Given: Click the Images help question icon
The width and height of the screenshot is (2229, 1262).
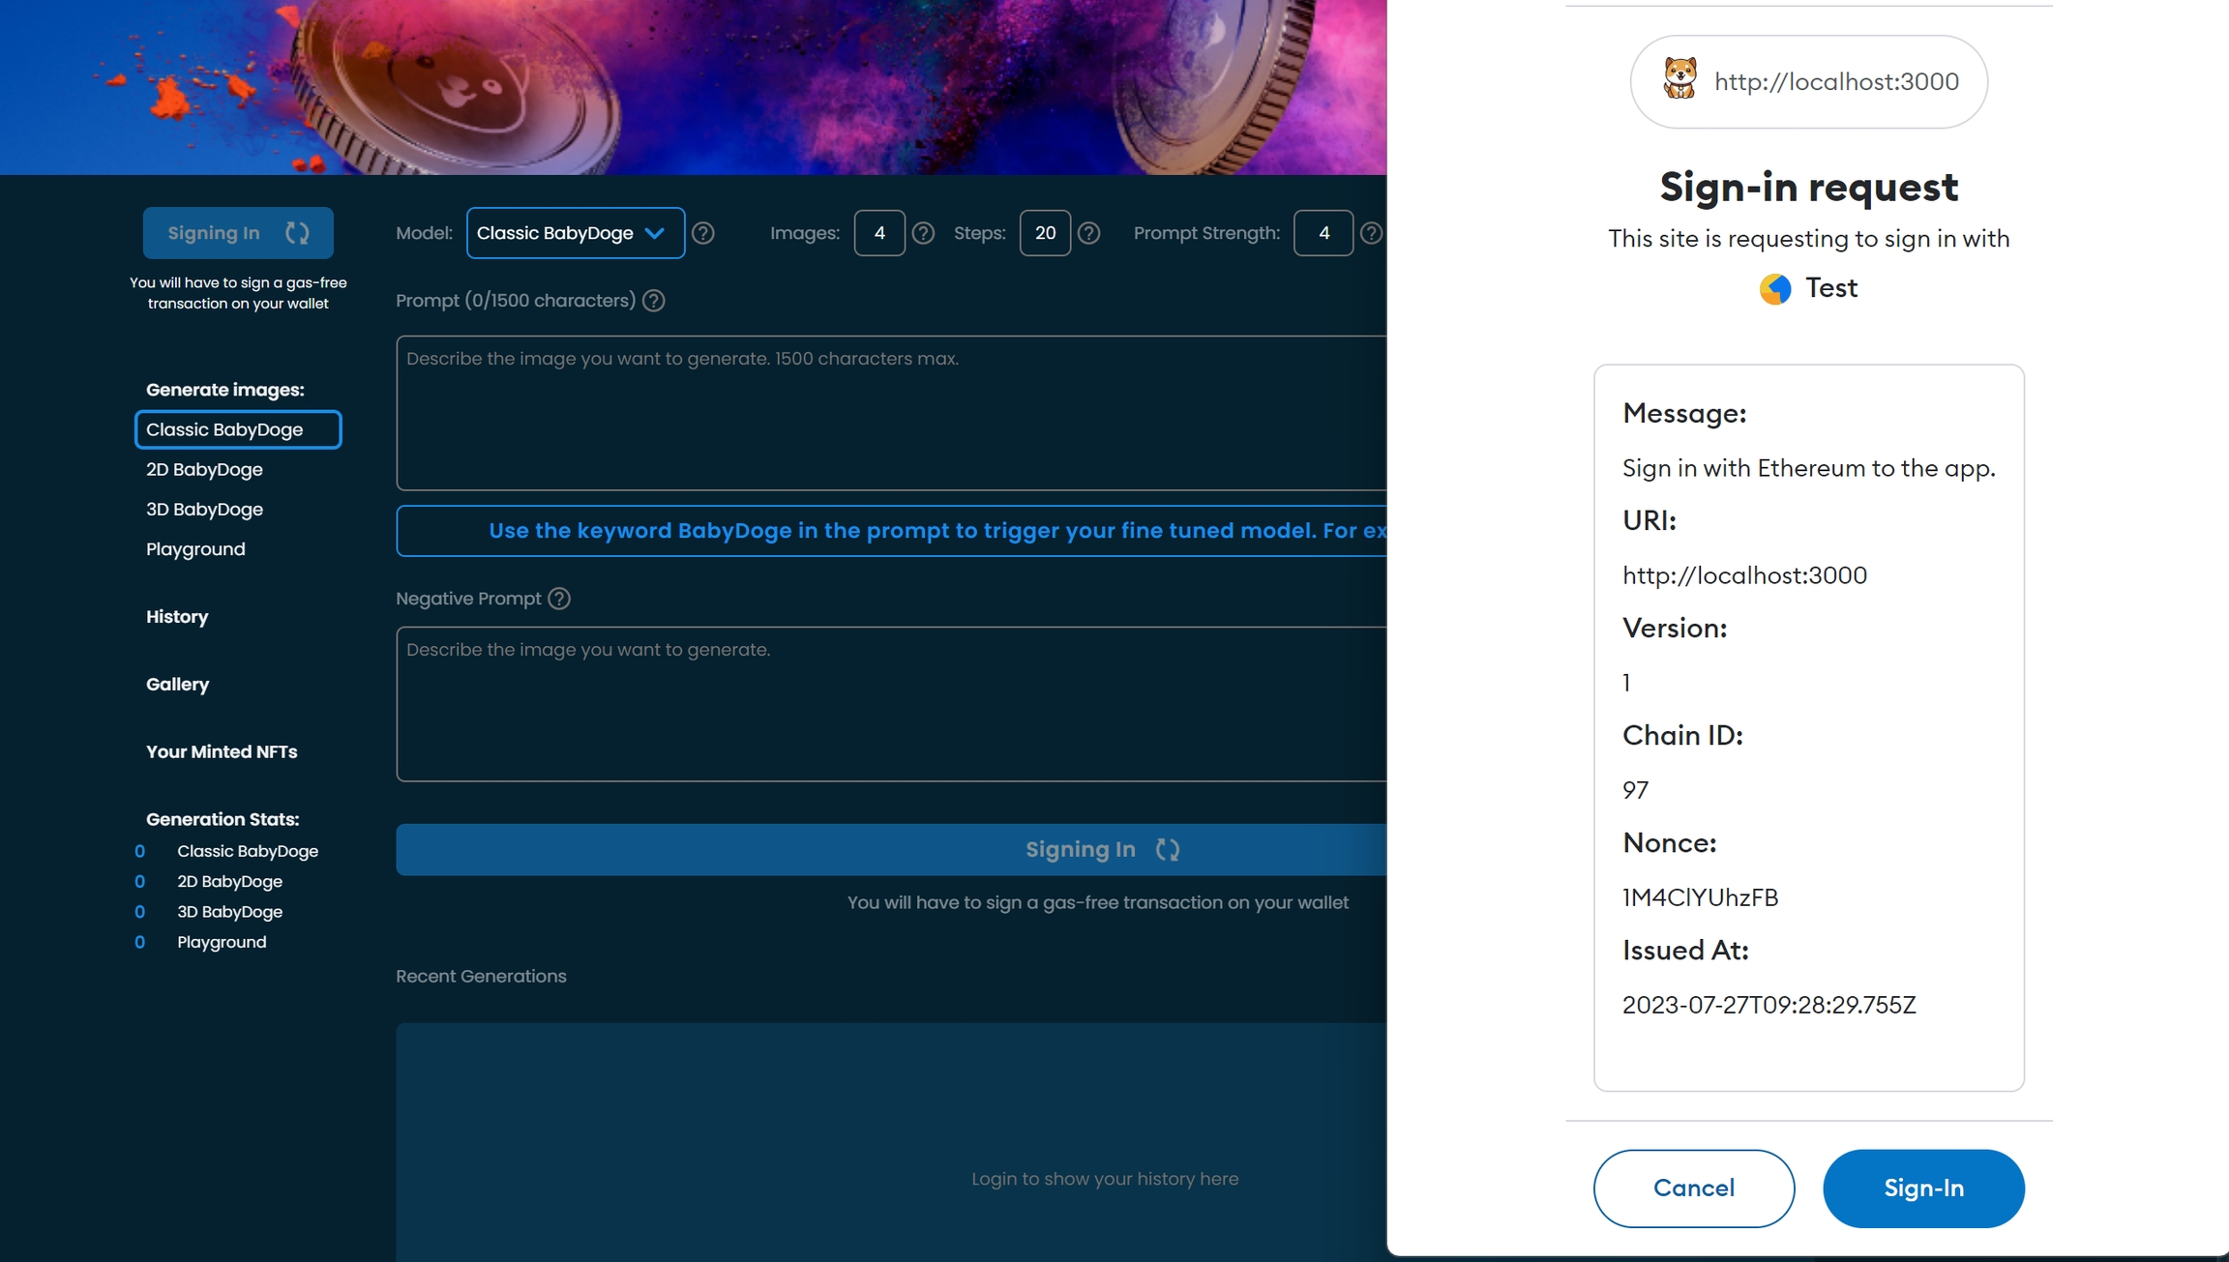Looking at the screenshot, I should (923, 233).
